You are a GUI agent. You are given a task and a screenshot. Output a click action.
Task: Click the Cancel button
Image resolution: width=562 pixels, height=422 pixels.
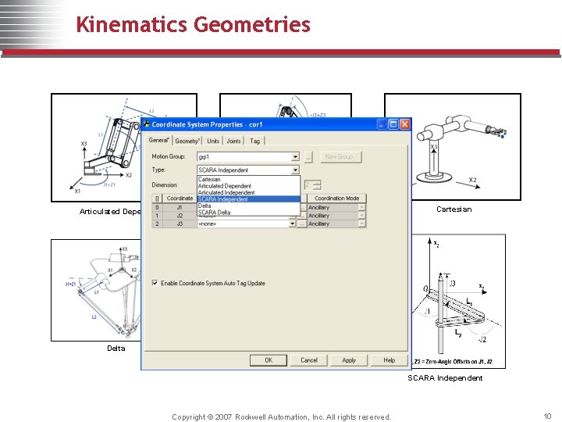(309, 360)
